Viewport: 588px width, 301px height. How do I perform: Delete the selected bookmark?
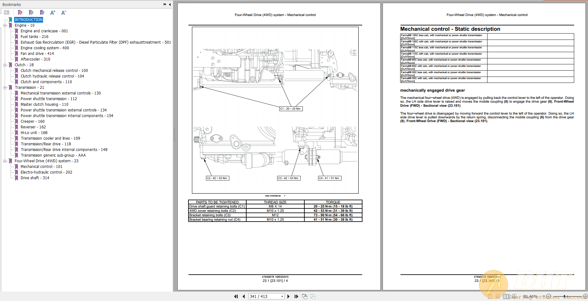coord(20,13)
